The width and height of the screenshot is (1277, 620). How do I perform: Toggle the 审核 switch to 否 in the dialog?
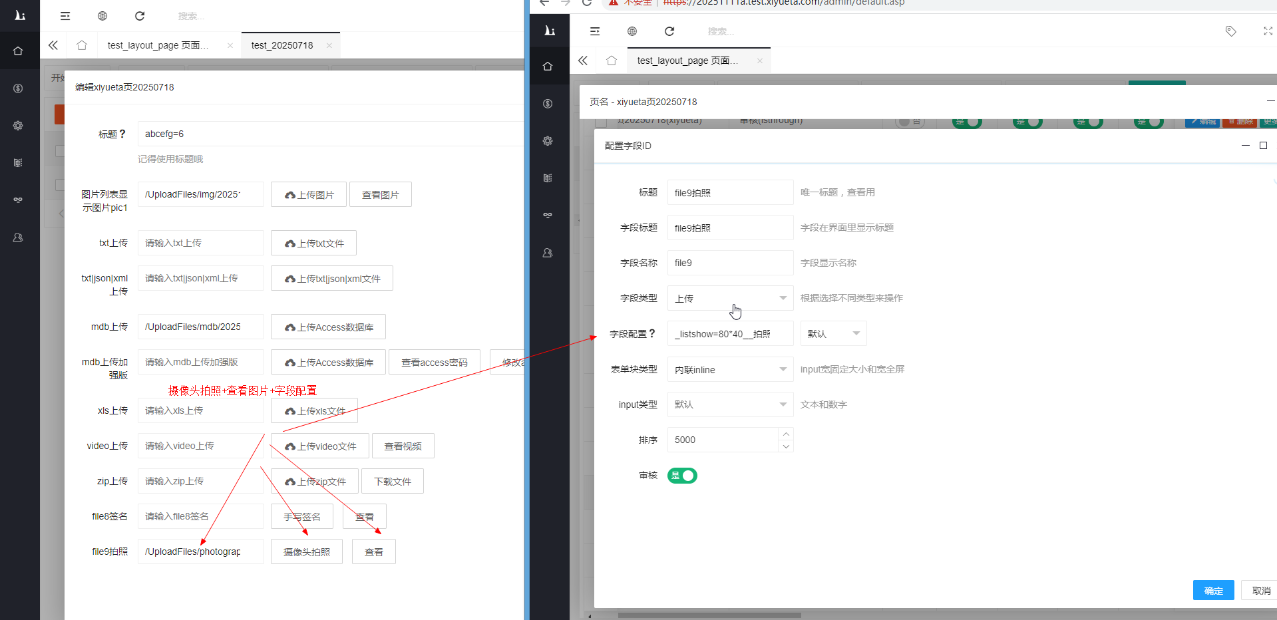pos(682,475)
